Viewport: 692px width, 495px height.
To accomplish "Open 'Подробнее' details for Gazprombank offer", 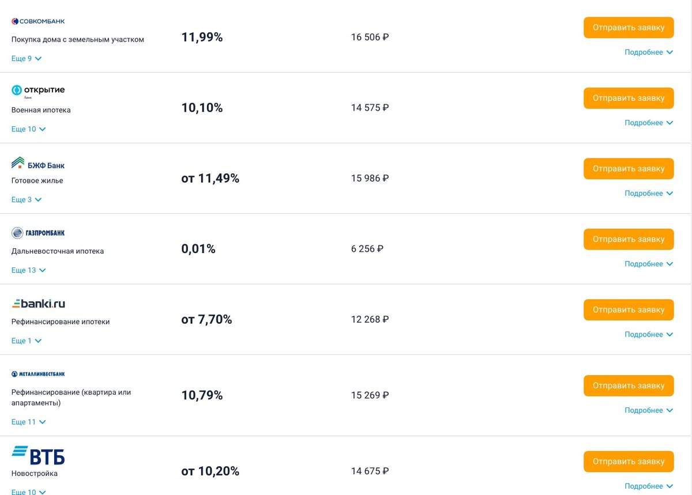I will [x=649, y=264].
